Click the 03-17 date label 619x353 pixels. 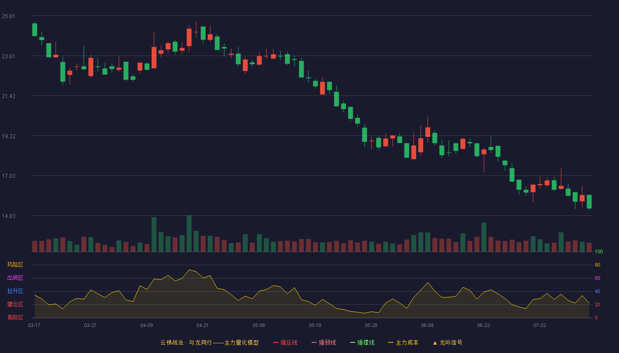click(x=34, y=325)
